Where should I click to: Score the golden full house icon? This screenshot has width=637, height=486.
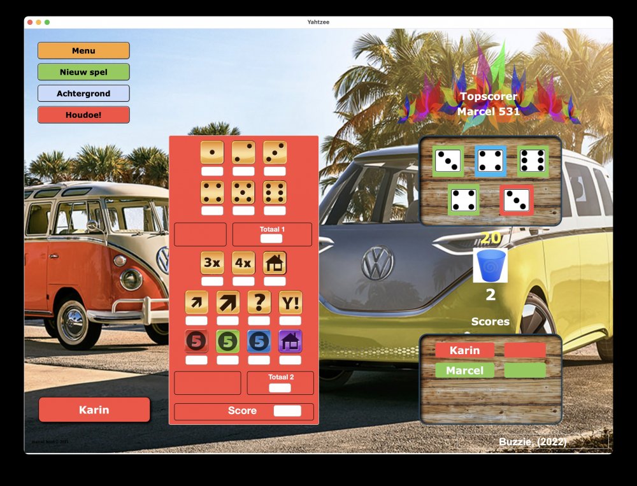(275, 262)
